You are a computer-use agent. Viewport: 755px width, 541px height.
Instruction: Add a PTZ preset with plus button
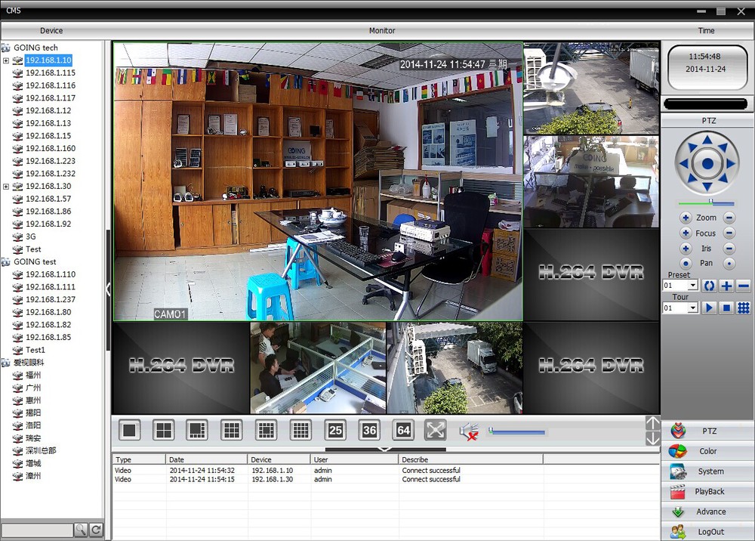(726, 286)
